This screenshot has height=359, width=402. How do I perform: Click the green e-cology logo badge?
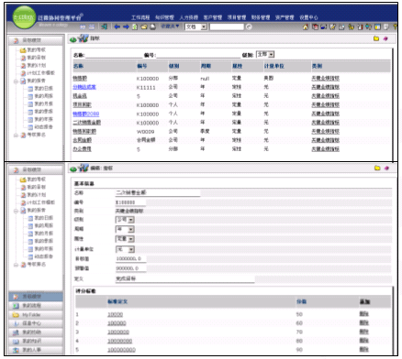tap(24, 17)
